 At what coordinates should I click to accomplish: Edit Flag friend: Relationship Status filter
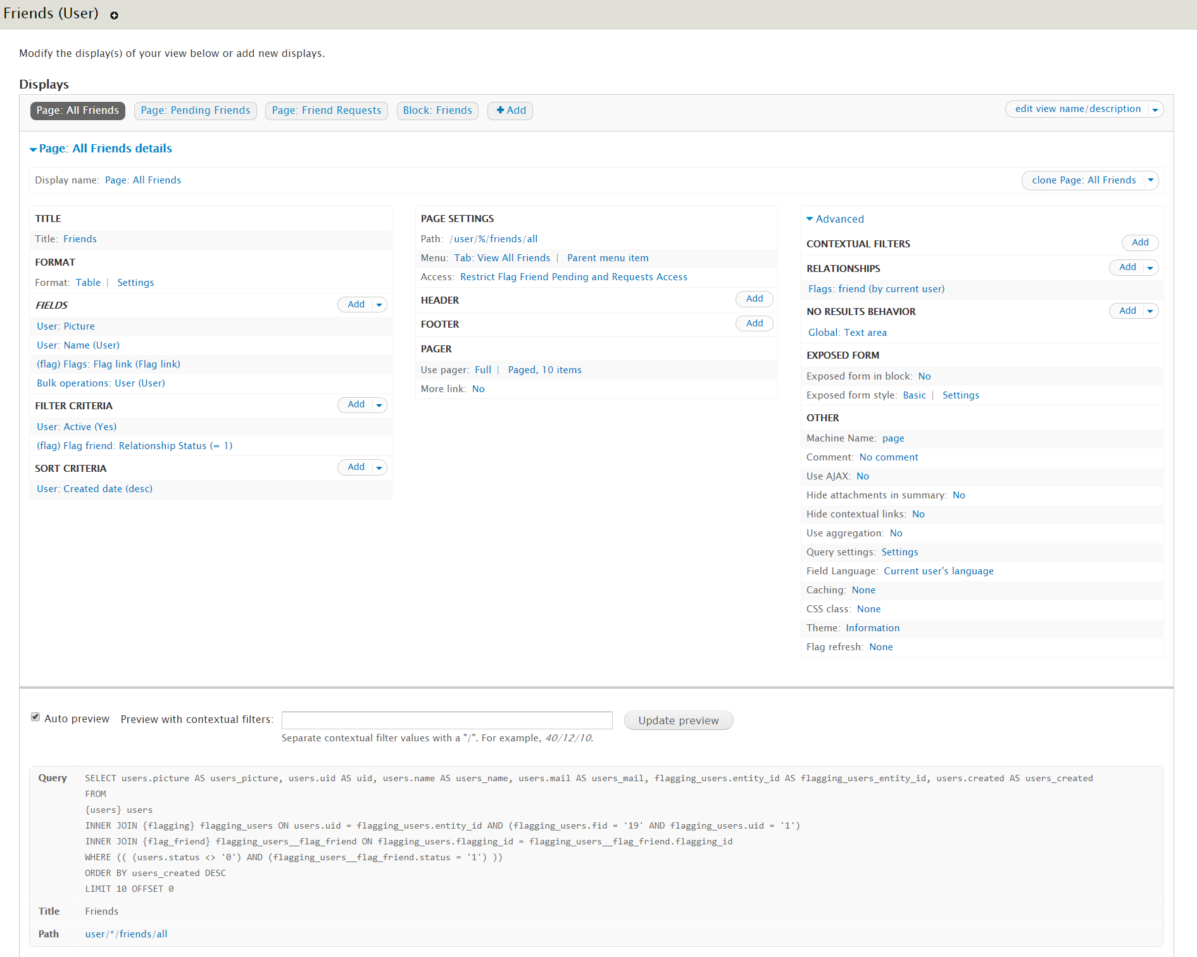(x=134, y=446)
